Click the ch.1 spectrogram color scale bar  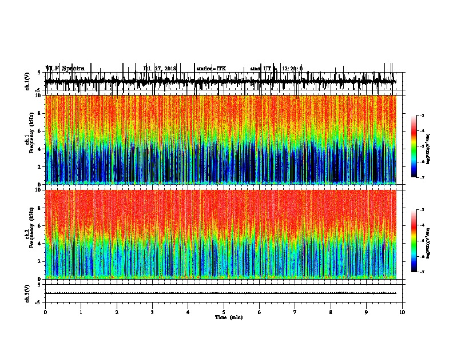[414, 146]
